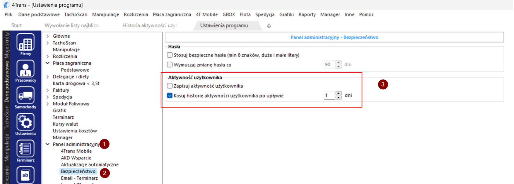Select Bezpieczeństwo in settings tree
The image size is (514, 184).
pyautogui.click(x=78, y=171)
